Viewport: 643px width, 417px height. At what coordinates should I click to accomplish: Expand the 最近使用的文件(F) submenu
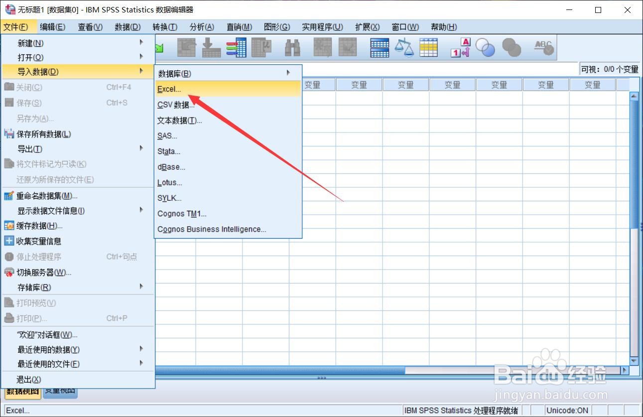[x=78, y=364]
